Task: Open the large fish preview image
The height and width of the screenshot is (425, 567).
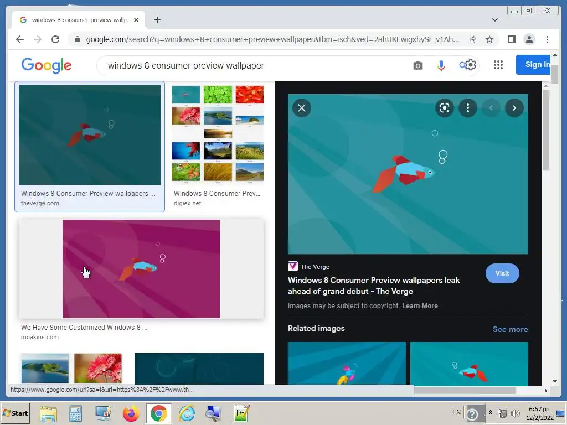Action: click(x=408, y=174)
